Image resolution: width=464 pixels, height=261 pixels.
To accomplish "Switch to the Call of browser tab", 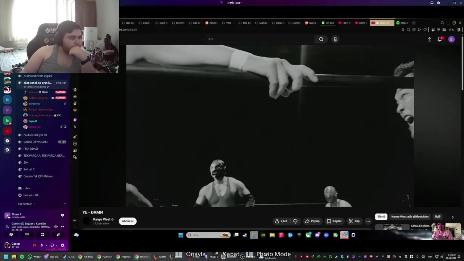I will [195, 23].
